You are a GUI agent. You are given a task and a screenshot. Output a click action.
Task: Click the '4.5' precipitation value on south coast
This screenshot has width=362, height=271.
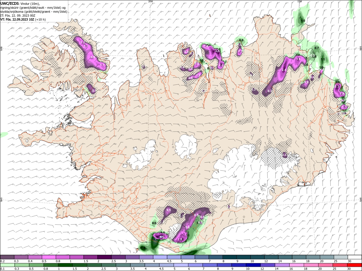[x=162, y=237]
